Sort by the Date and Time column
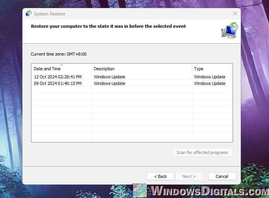Viewport: 269px width, 198px height. [x=62, y=69]
